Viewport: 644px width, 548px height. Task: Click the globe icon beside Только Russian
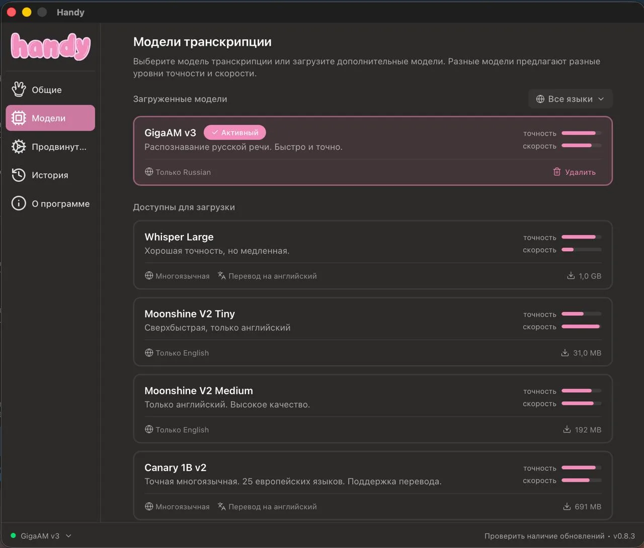[149, 172]
